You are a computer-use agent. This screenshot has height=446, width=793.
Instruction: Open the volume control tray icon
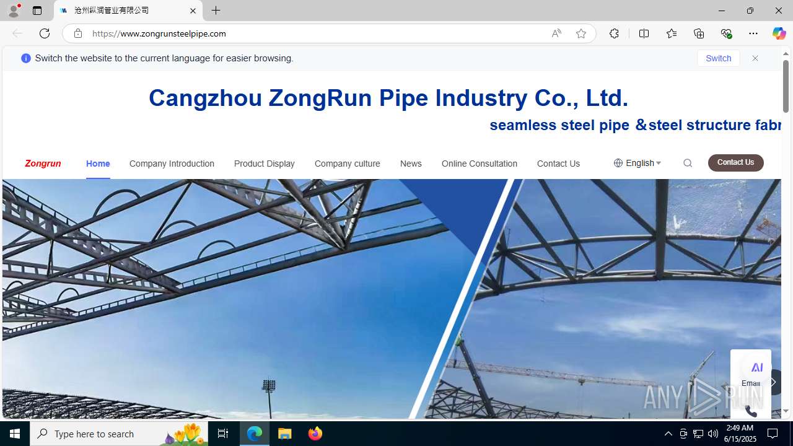point(713,434)
